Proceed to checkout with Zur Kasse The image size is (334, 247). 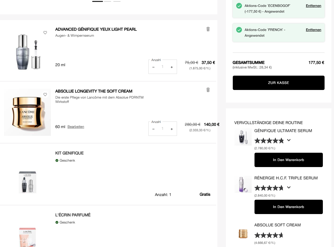278,83
